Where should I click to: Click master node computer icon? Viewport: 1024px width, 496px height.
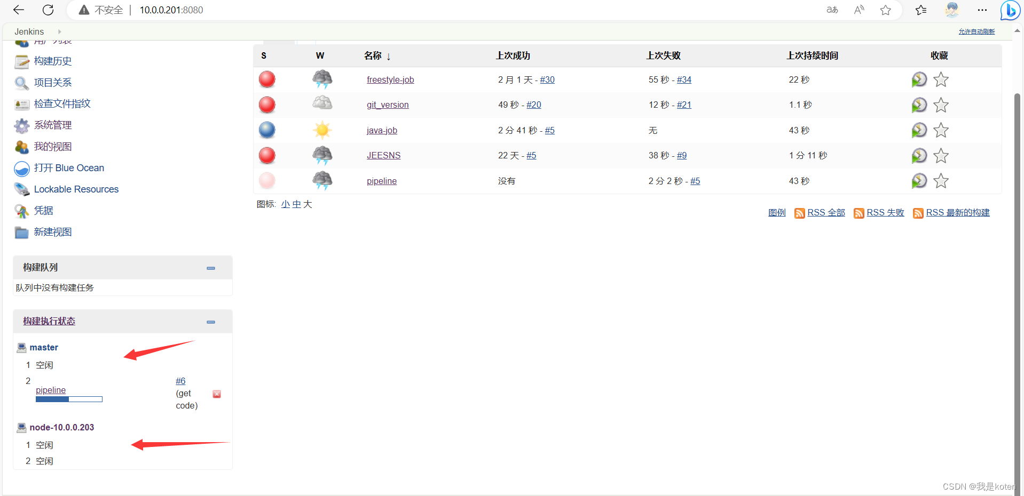pos(21,348)
